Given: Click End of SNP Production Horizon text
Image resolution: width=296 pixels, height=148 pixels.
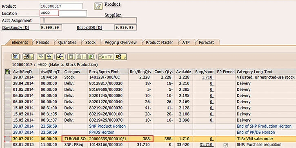Looking at the screenshot, I should pyautogui.click(x=264, y=126).
